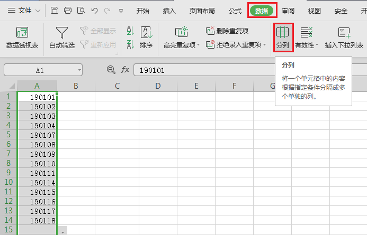This screenshot has width=367, height=235.
Task: Select row 15 header
Action: tap(8, 230)
